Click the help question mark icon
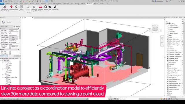The height and width of the screenshot is (104, 185). [x=170, y=1]
